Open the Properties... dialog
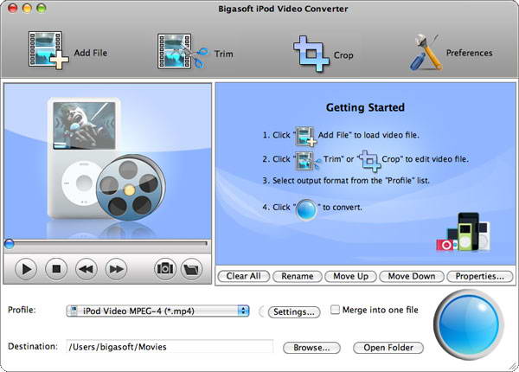This screenshot has width=519, height=372. 479,276
